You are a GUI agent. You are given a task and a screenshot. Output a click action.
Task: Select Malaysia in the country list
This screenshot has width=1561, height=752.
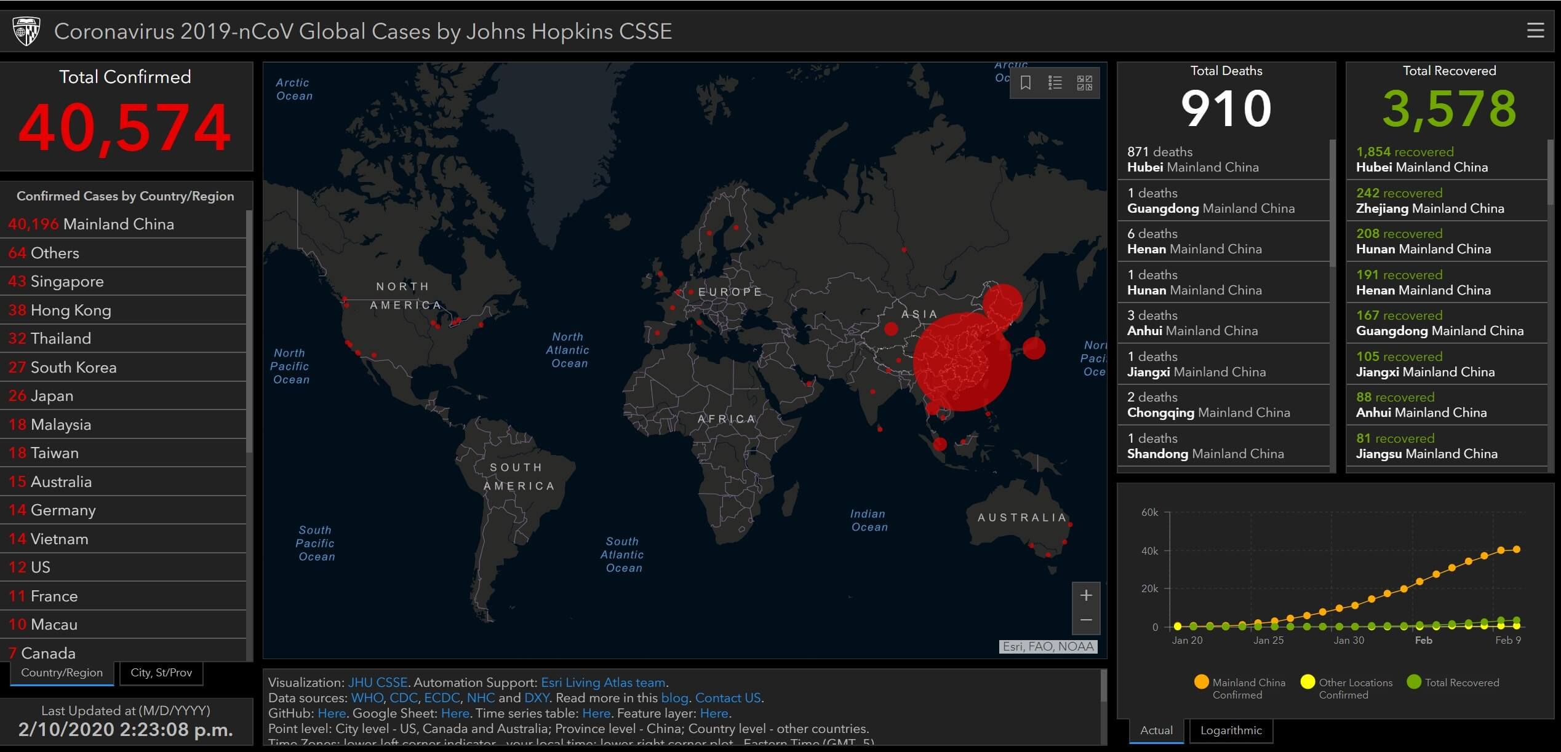click(x=123, y=424)
